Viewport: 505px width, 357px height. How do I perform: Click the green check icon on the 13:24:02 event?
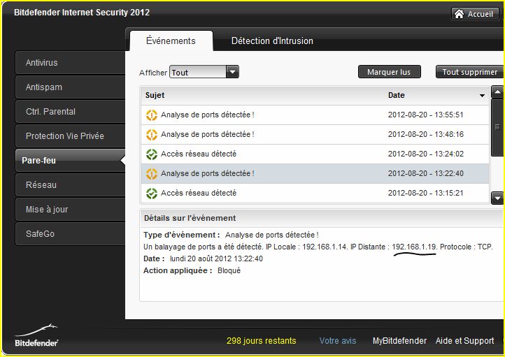click(151, 154)
